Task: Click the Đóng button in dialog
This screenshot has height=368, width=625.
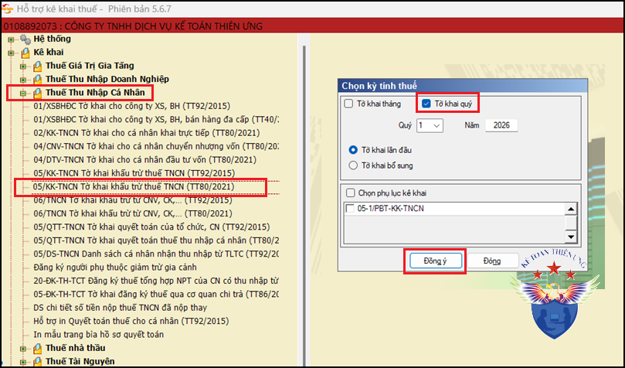Action: [492, 261]
